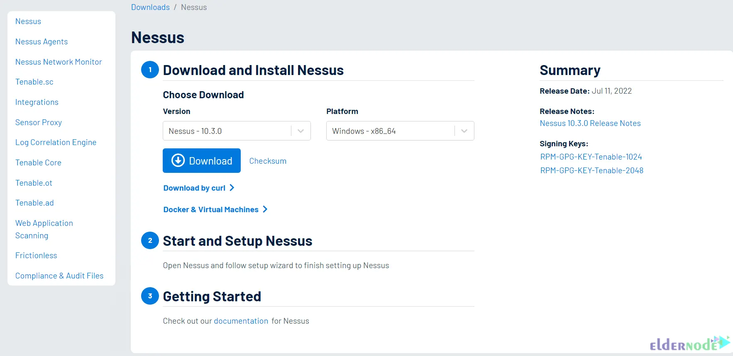Open the Platform dropdown arrow
This screenshot has width=733, height=356.
point(464,131)
